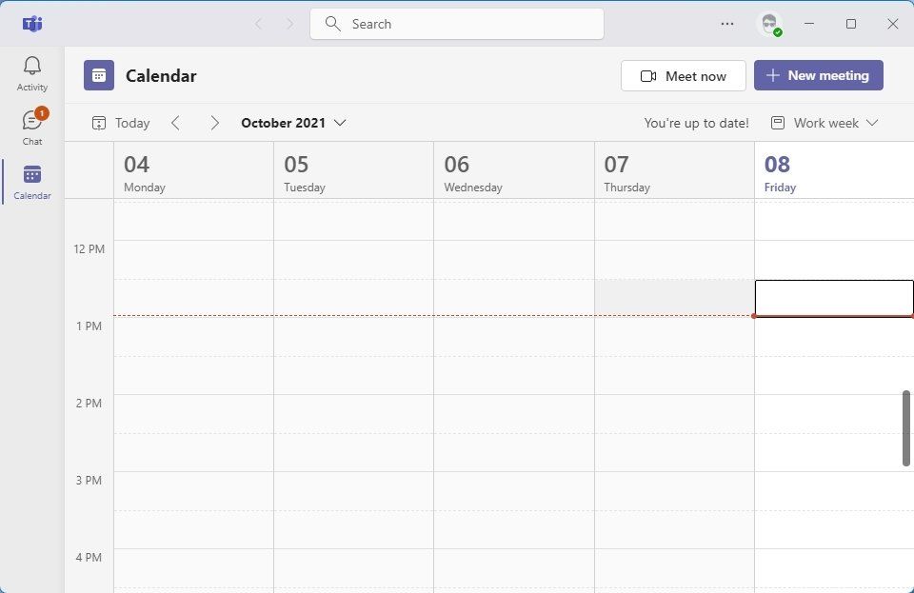Viewport: 914px width, 593px height.
Task: Select the Calendar sidebar icon
Action: click(32, 182)
